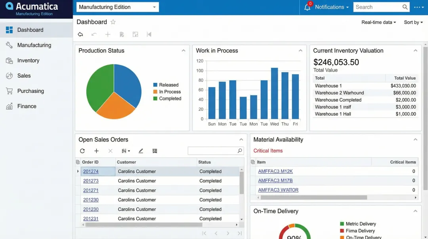Viewport: 428px width, 239px height.
Task: Click the back arrow on the Dashboard toolbar
Action: pyautogui.click(x=81, y=34)
